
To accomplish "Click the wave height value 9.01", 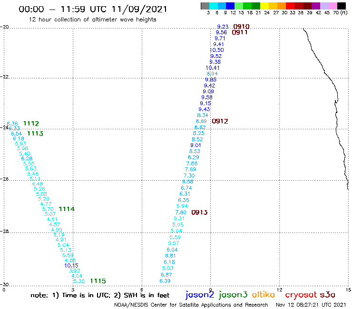I will 196,145.
